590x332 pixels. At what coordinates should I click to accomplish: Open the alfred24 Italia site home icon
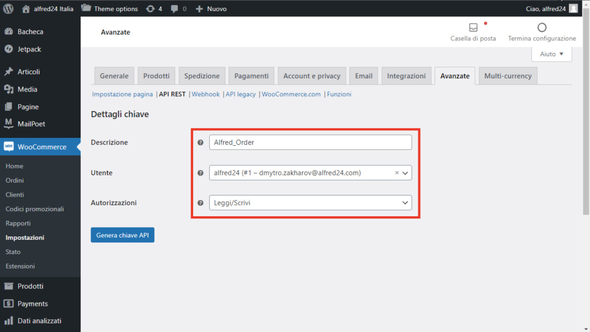(25, 9)
